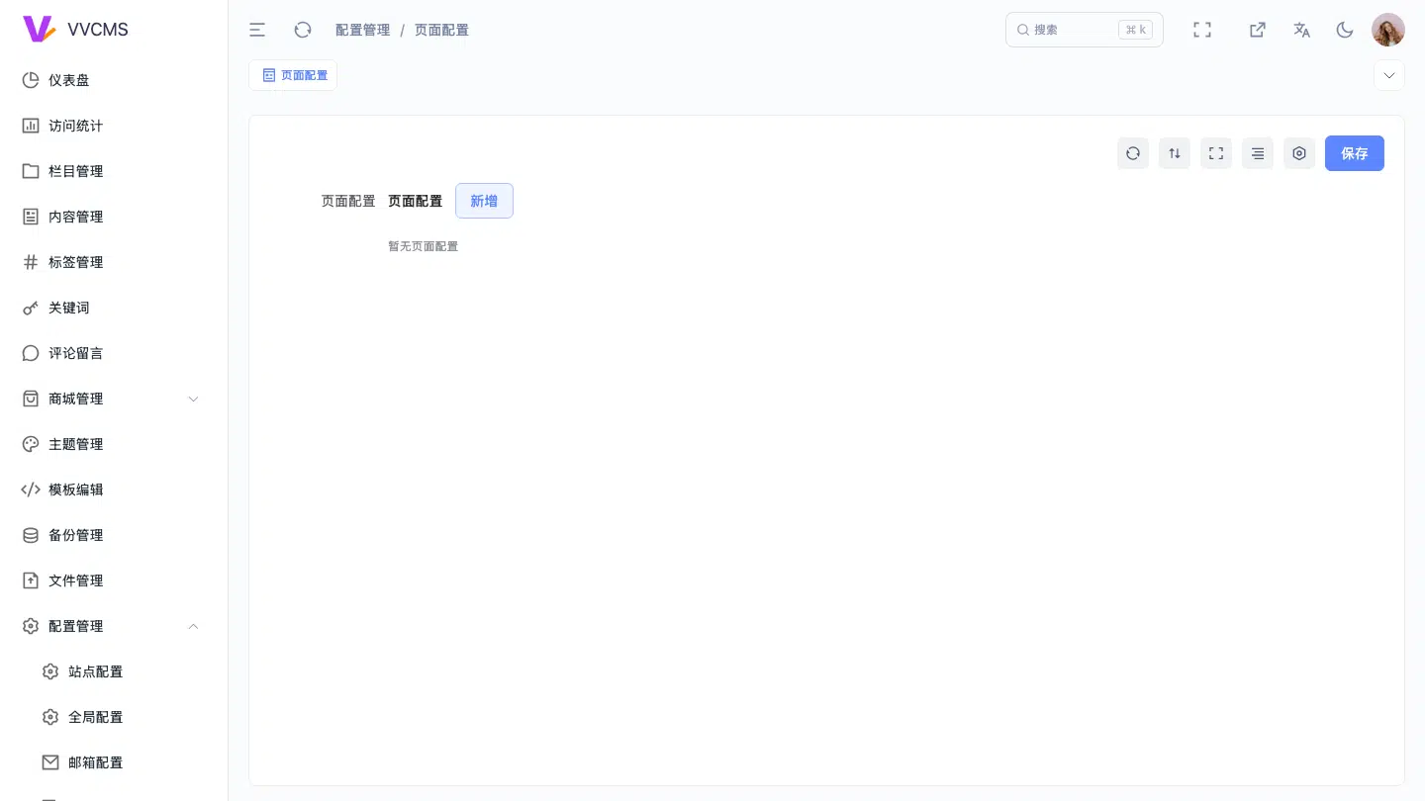Focus the 搜索 search box
1425x801 pixels.
tap(1085, 30)
